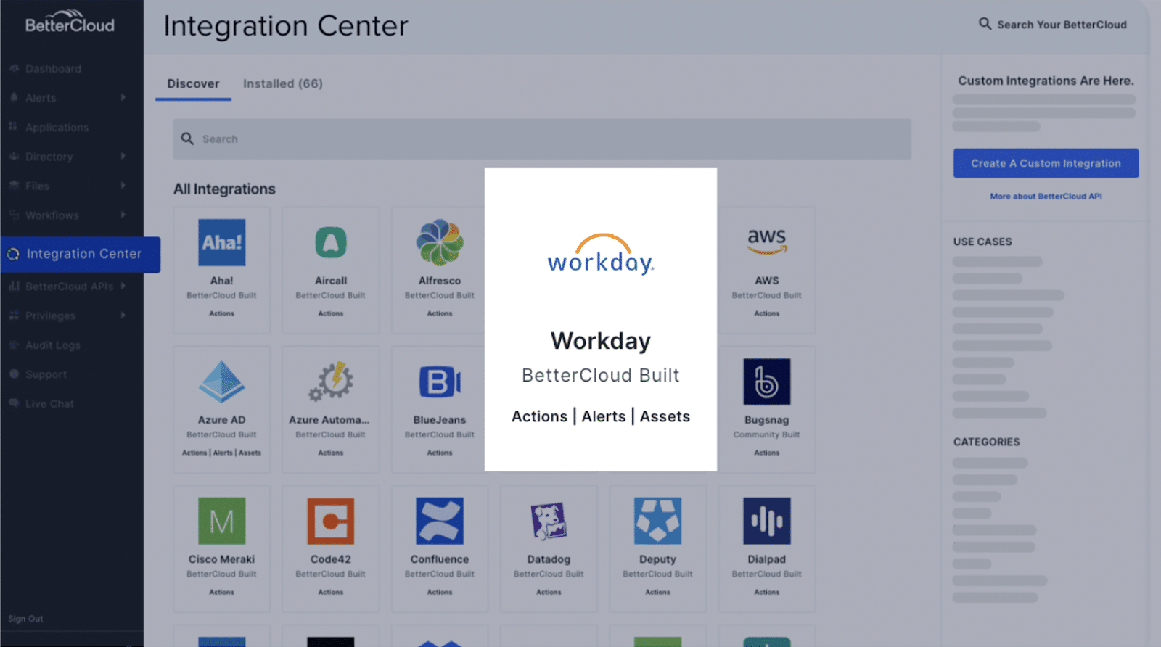Select Integration Center in the sidebar
This screenshot has height=647, width=1161.
(x=80, y=255)
